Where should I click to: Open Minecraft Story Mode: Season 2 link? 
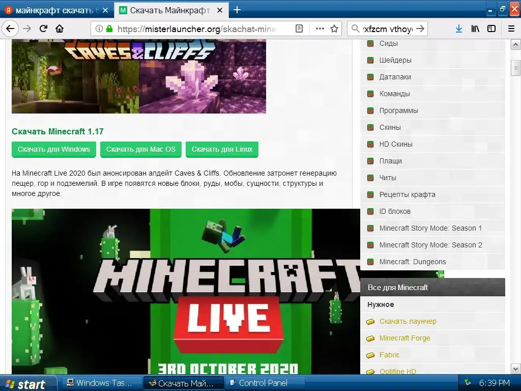pyautogui.click(x=430, y=245)
